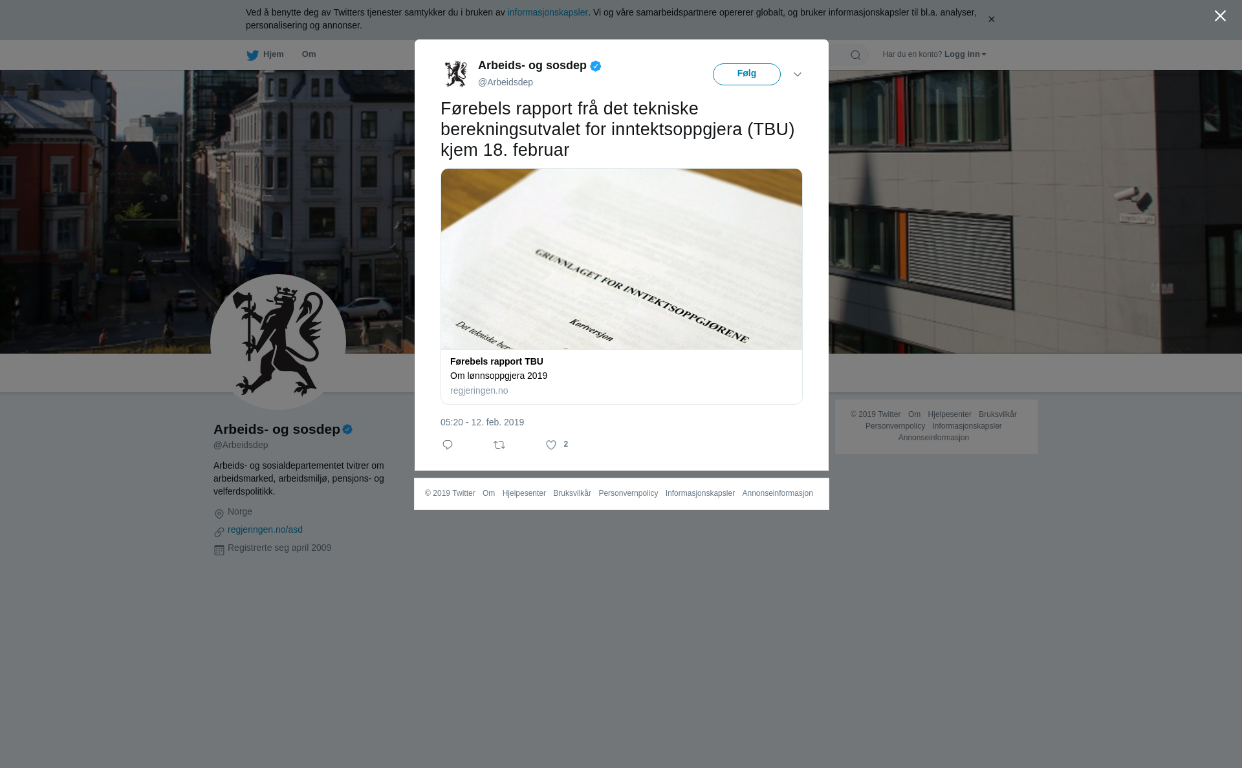Like the tweet with the heart icon
The height and width of the screenshot is (768, 1242).
click(x=551, y=445)
